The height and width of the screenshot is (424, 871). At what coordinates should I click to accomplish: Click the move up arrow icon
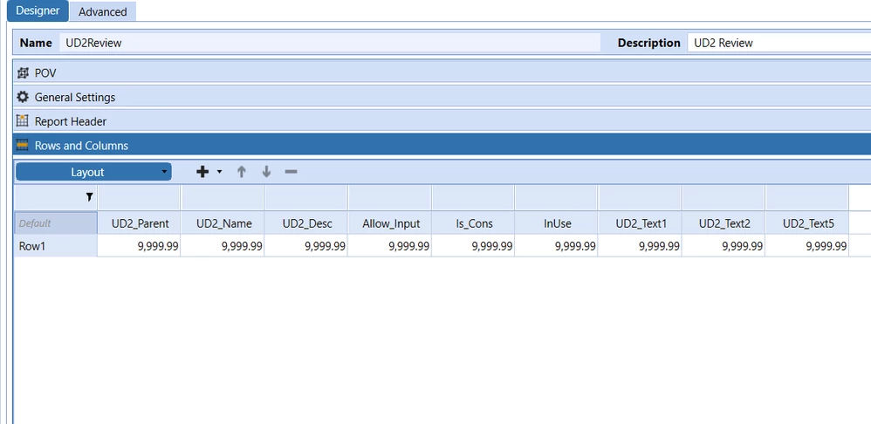(241, 172)
